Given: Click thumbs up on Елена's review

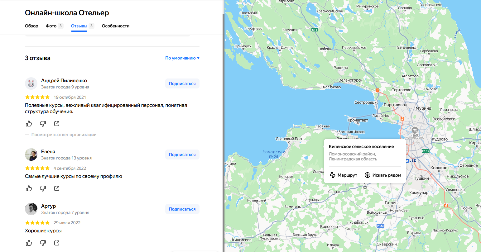Looking at the screenshot, I should (x=29, y=188).
